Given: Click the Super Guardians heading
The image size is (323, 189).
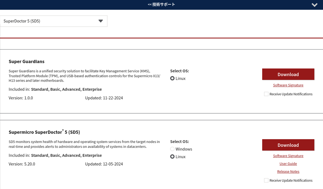Looking at the screenshot, I should pyautogui.click(x=26, y=62).
